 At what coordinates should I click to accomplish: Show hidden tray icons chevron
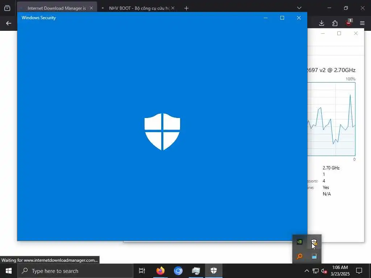click(x=307, y=271)
